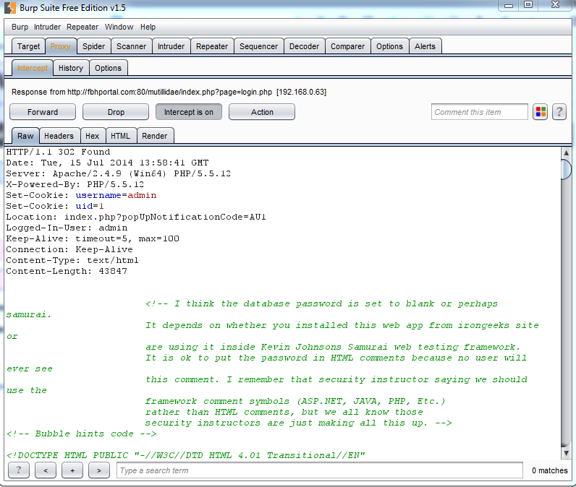Switch to the Hex view tab
Screen dimensions: 576x487
click(x=92, y=136)
